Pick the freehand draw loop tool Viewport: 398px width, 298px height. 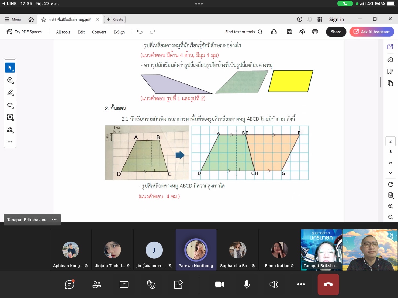coord(10,105)
